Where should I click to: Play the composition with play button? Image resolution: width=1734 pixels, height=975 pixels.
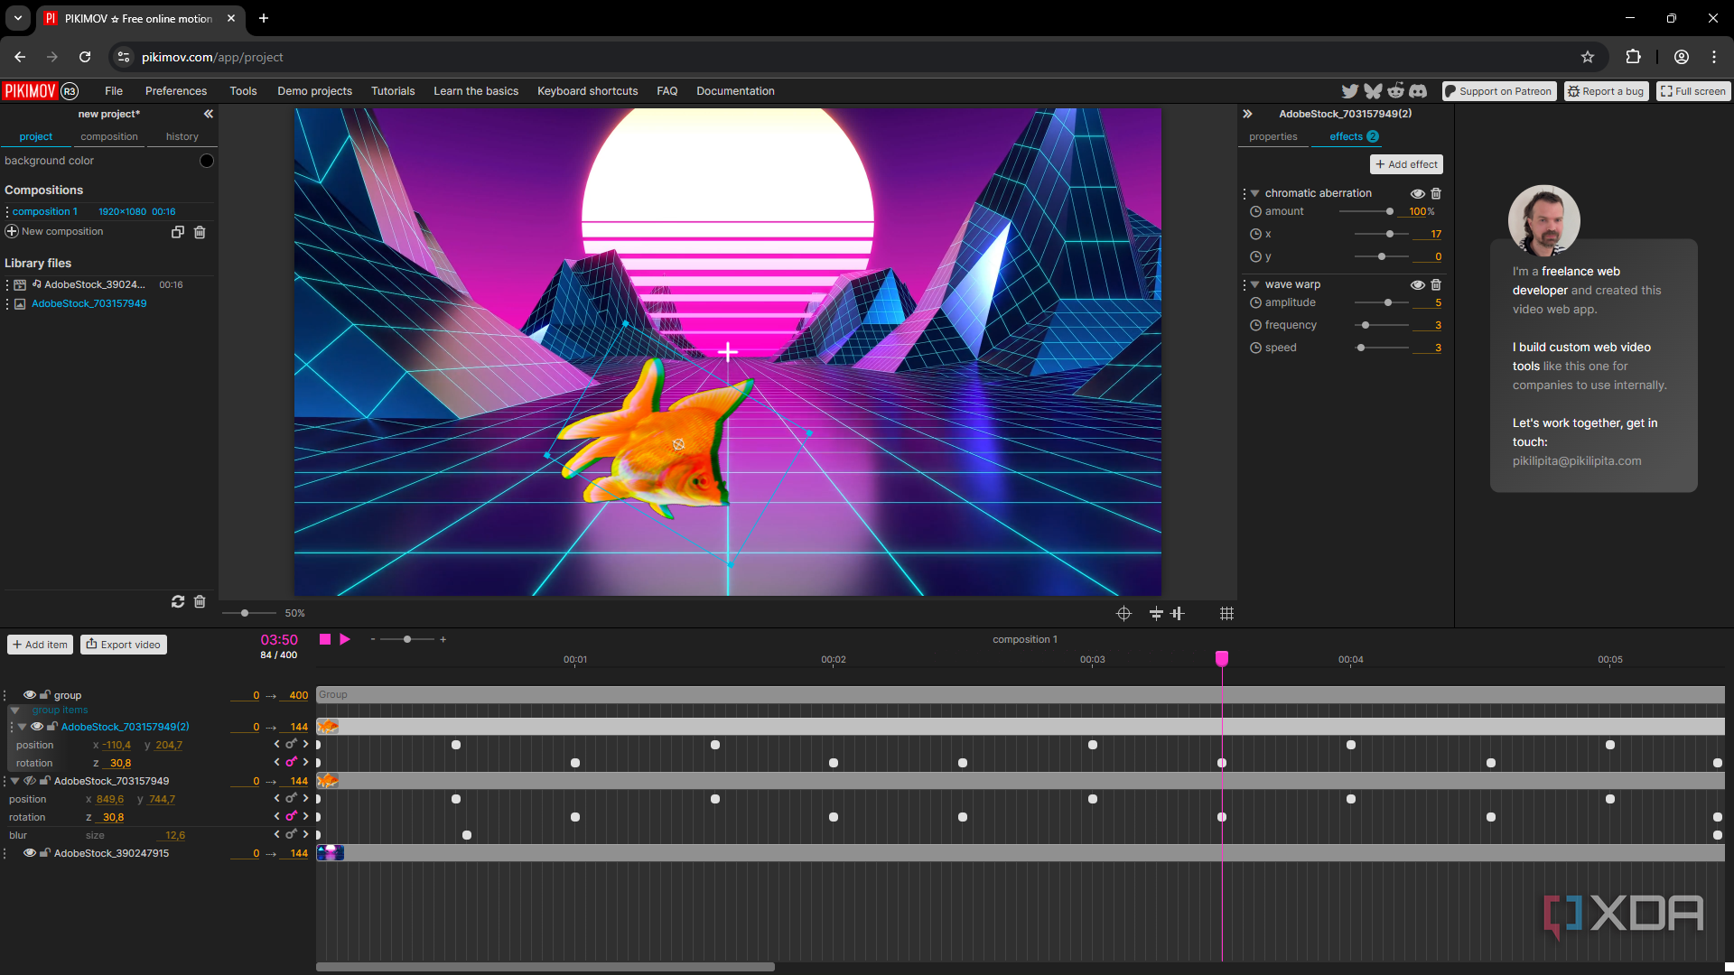pos(345,639)
